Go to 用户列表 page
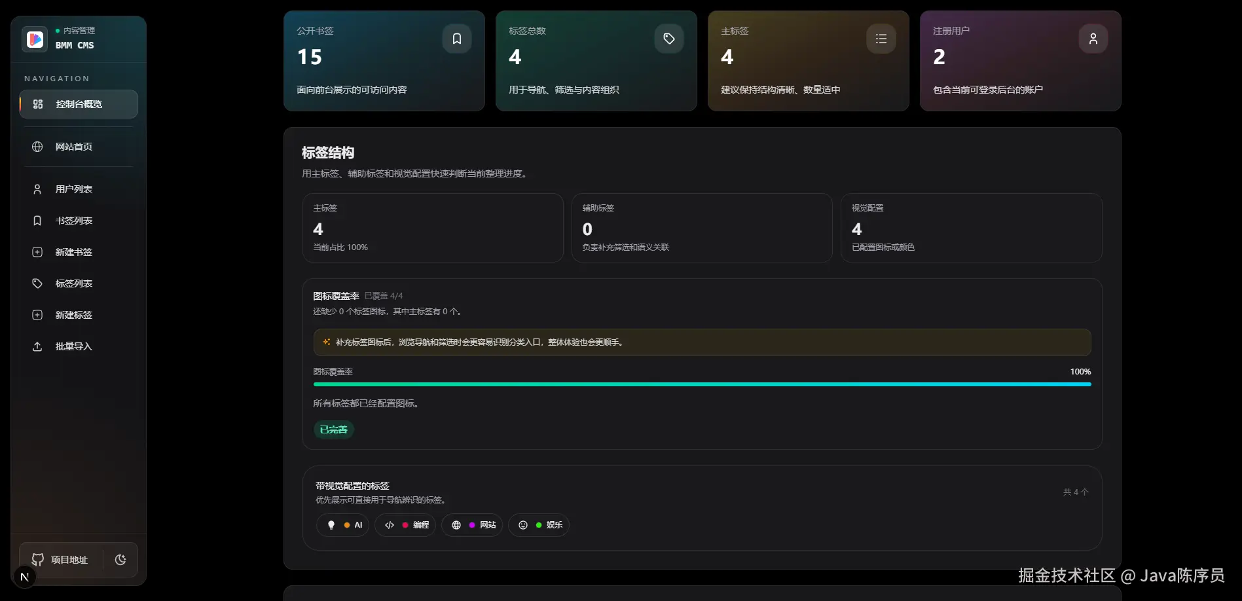1242x601 pixels. coord(79,189)
